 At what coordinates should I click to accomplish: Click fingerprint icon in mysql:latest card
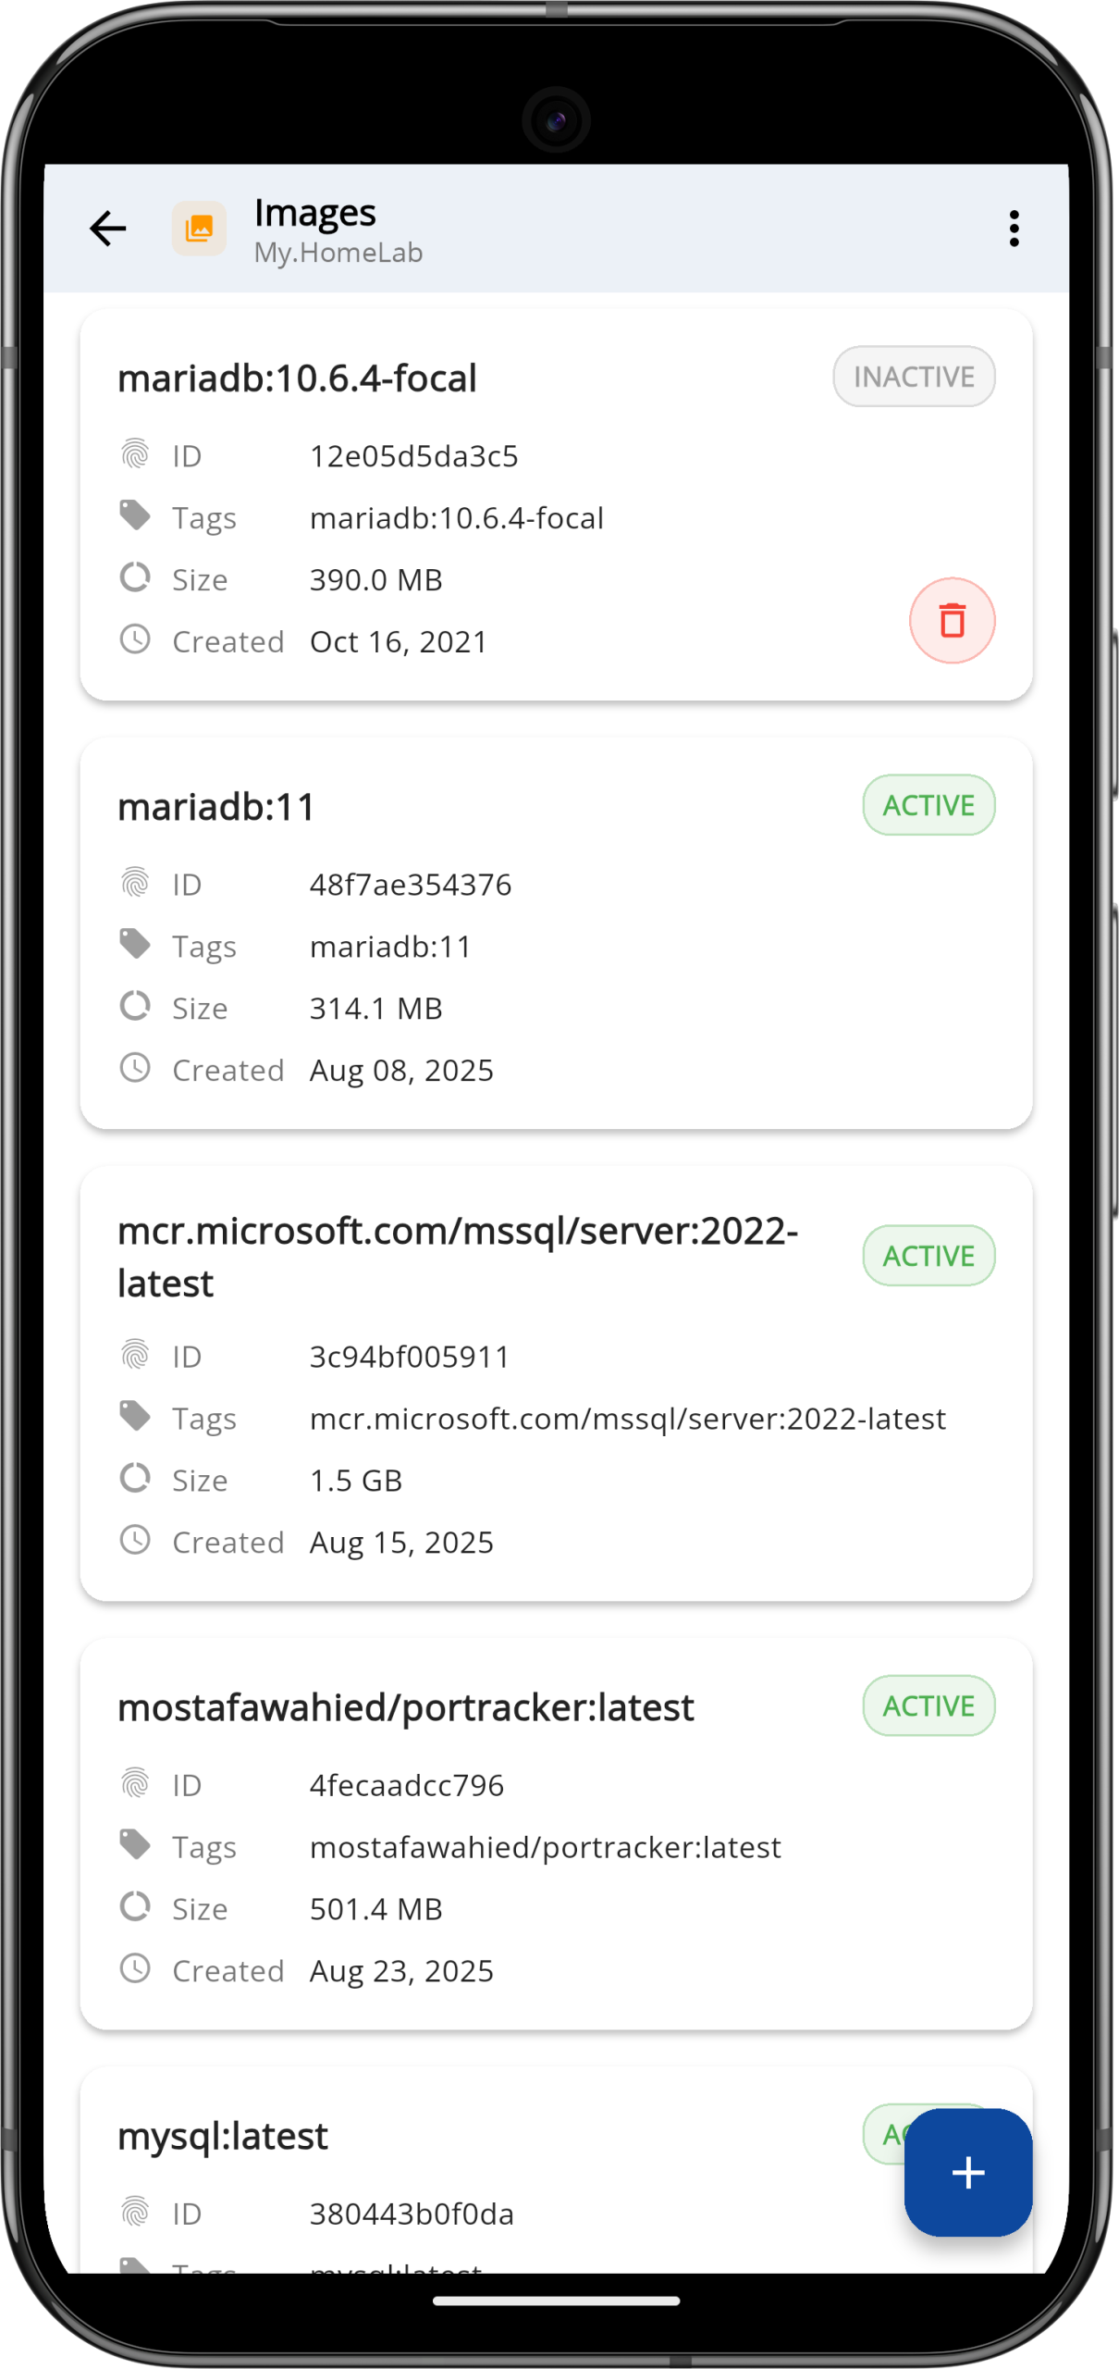coord(135,2212)
